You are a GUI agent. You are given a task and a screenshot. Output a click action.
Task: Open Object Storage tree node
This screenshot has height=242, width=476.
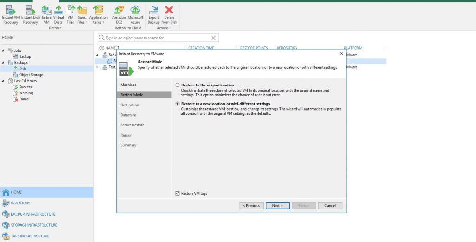[x=31, y=75]
